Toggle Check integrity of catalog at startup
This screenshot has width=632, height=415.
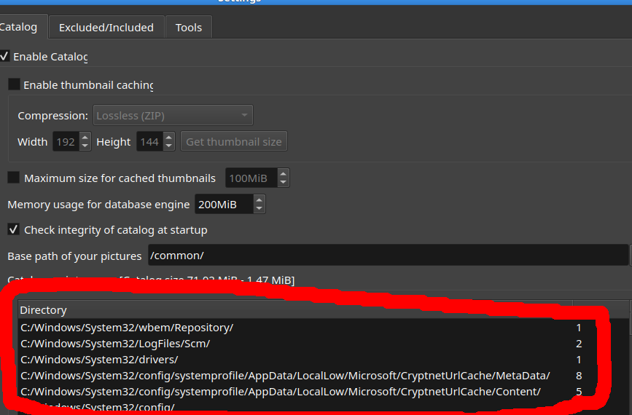(14, 229)
